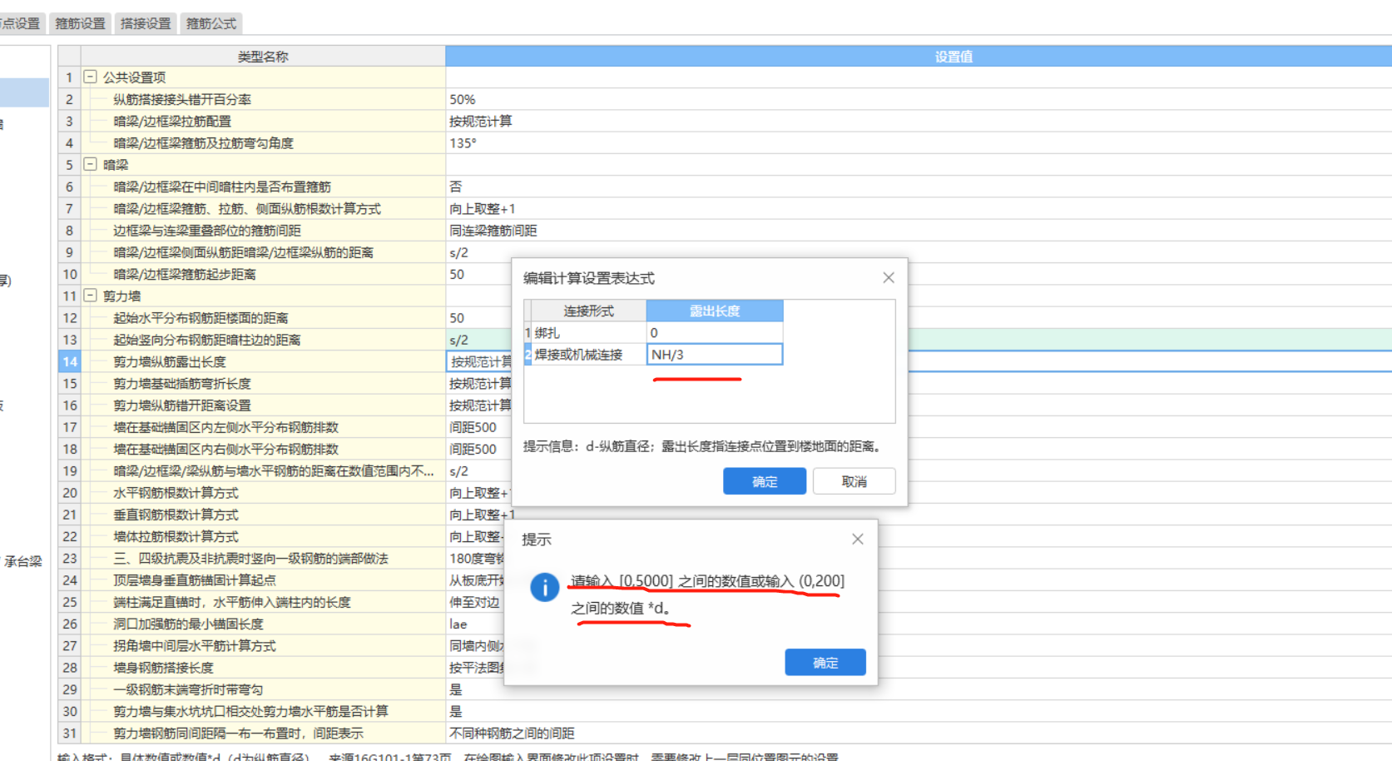Click the lae value for 洞口加强筋
Image resolution: width=1392 pixels, height=761 pixels.
458,624
